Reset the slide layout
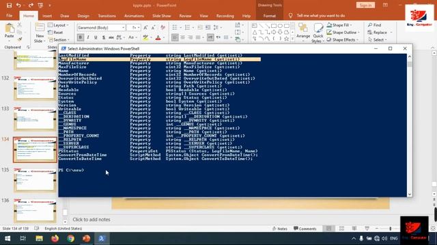This screenshot has height=245, width=437. [x=55, y=33]
